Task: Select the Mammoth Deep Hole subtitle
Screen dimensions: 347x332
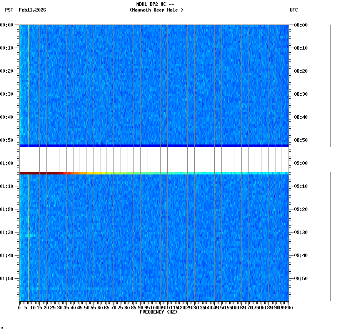Action: 157,10
